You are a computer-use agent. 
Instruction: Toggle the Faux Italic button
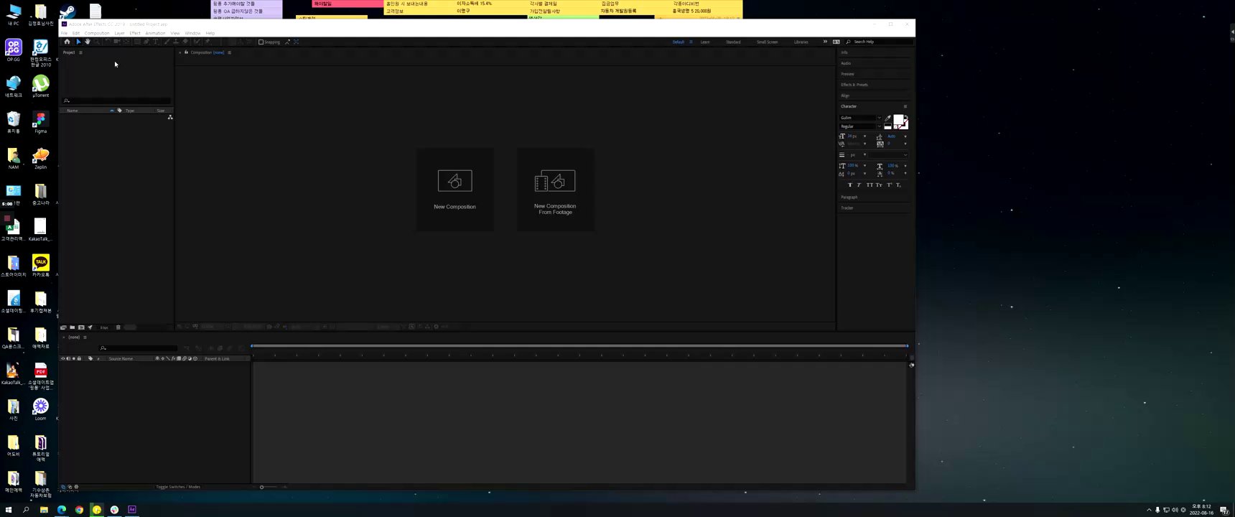point(859,185)
